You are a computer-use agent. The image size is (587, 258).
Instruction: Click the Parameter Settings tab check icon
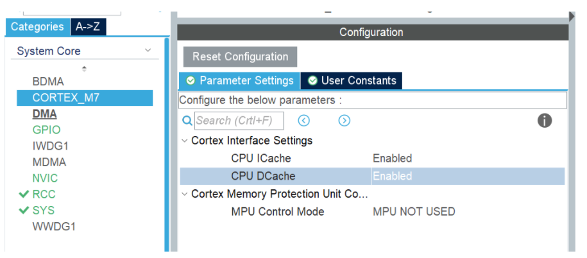[191, 81]
